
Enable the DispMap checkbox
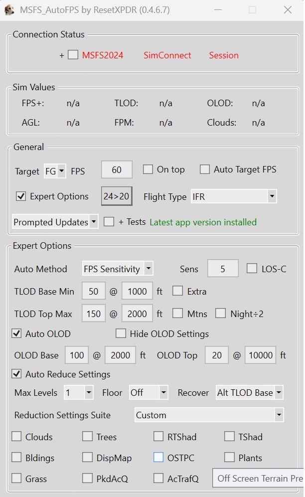(x=87, y=458)
